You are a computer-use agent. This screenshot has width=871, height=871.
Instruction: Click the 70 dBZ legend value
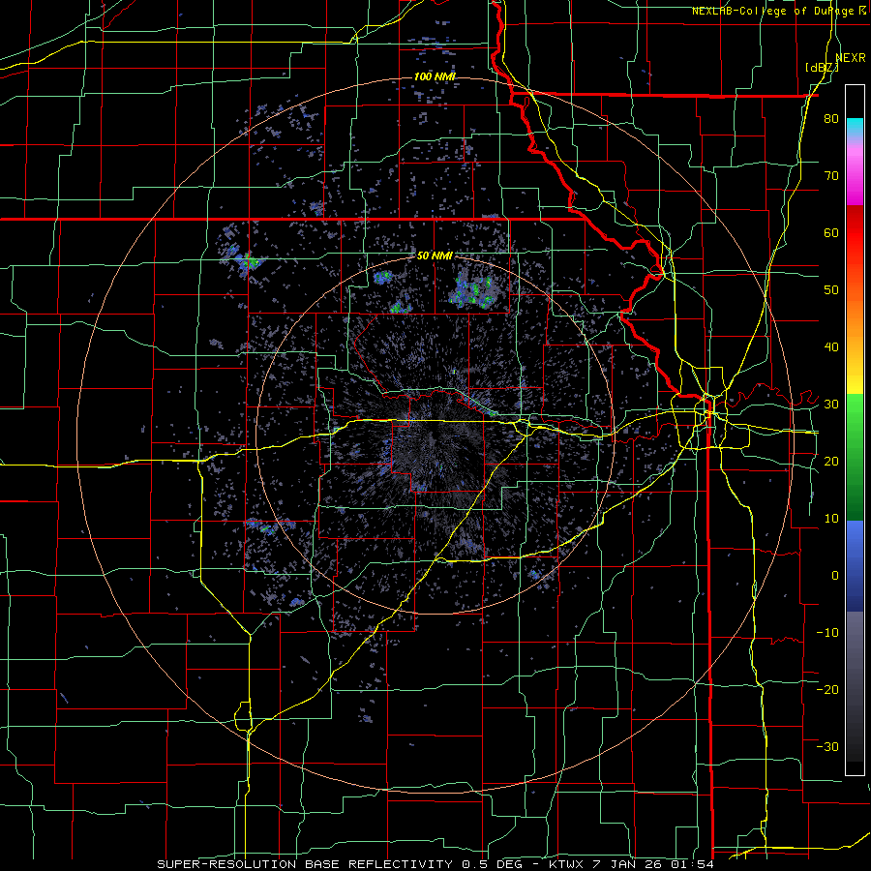[831, 176]
